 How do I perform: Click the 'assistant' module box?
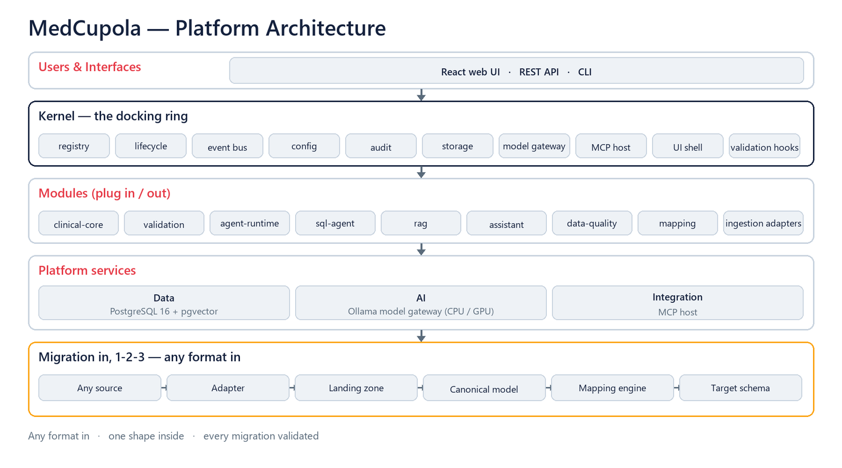(x=506, y=223)
